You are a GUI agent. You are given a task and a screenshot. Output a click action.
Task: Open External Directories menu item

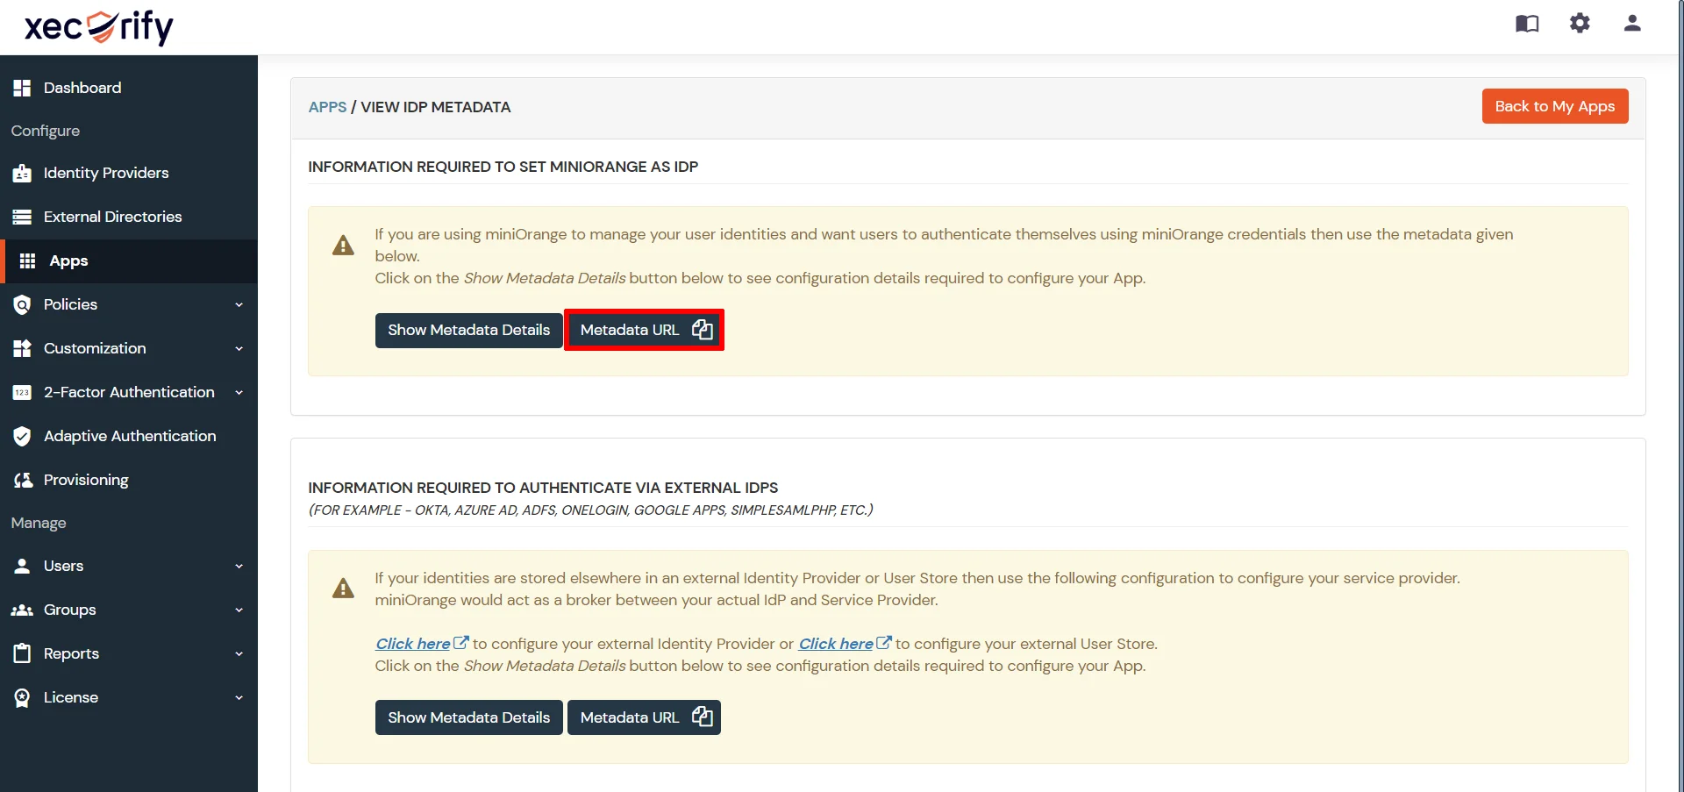[x=129, y=217]
